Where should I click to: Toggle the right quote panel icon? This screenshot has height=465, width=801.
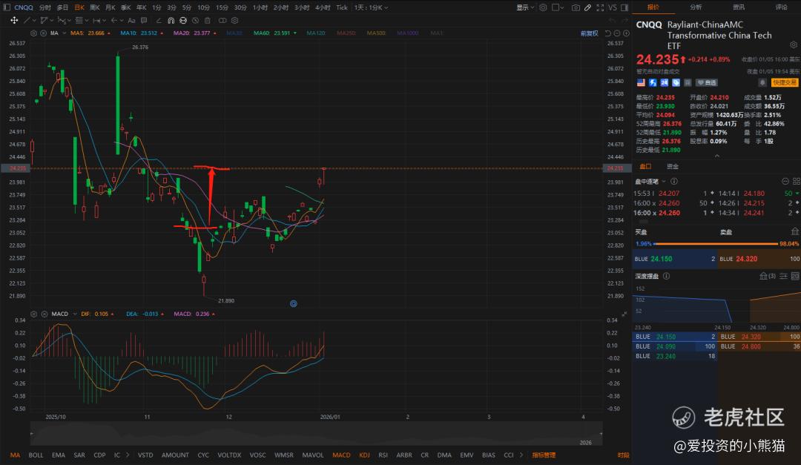tap(624, 7)
